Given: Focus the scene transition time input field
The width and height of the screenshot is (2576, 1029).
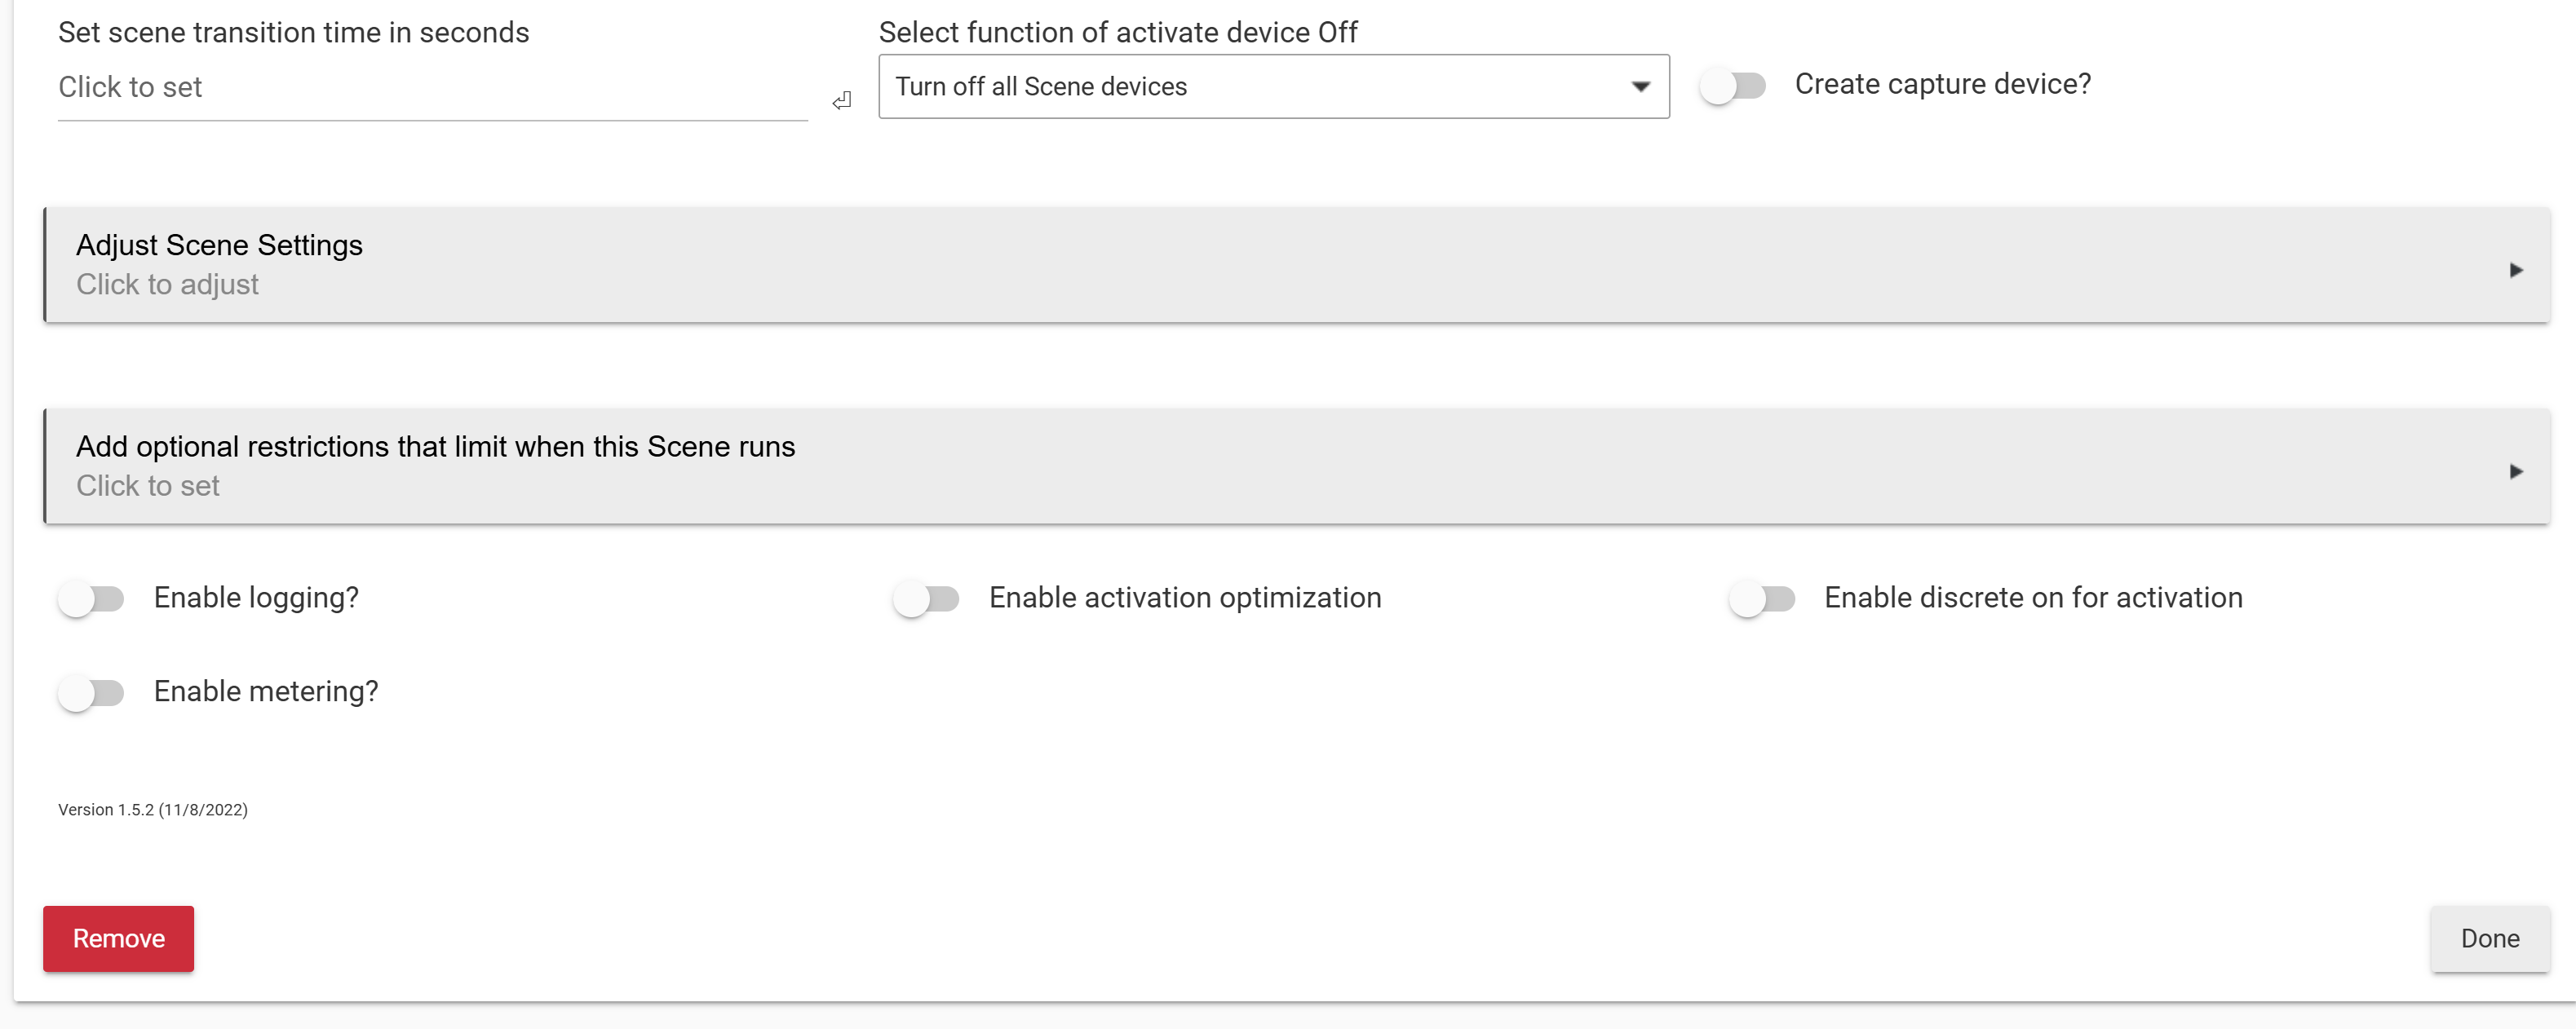Looking at the screenshot, I should click(x=432, y=88).
